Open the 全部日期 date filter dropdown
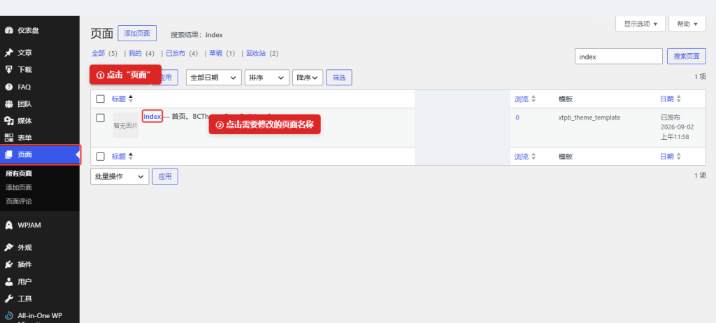 point(214,78)
